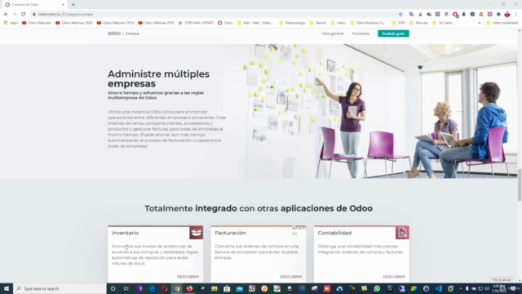Switch to Chrome on the taskbar
This screenshot has height=294, width=522.
click(x=177, y=288)
